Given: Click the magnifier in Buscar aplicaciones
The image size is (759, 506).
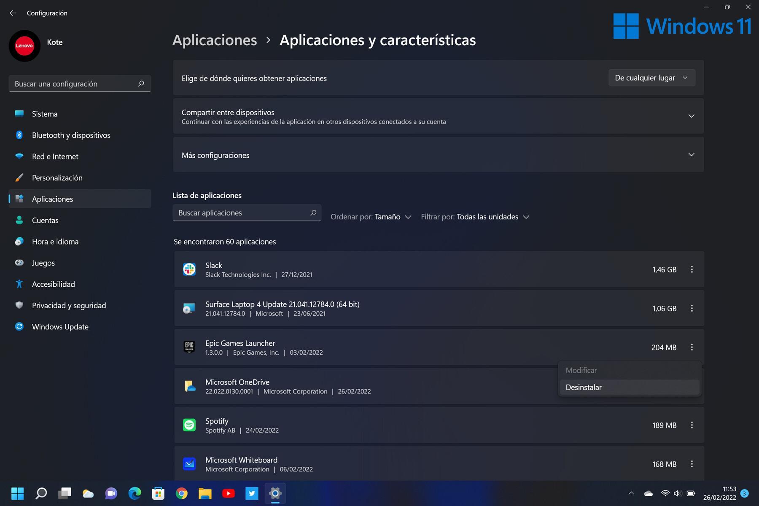Looking at the screenshot, I should [313, 213].
